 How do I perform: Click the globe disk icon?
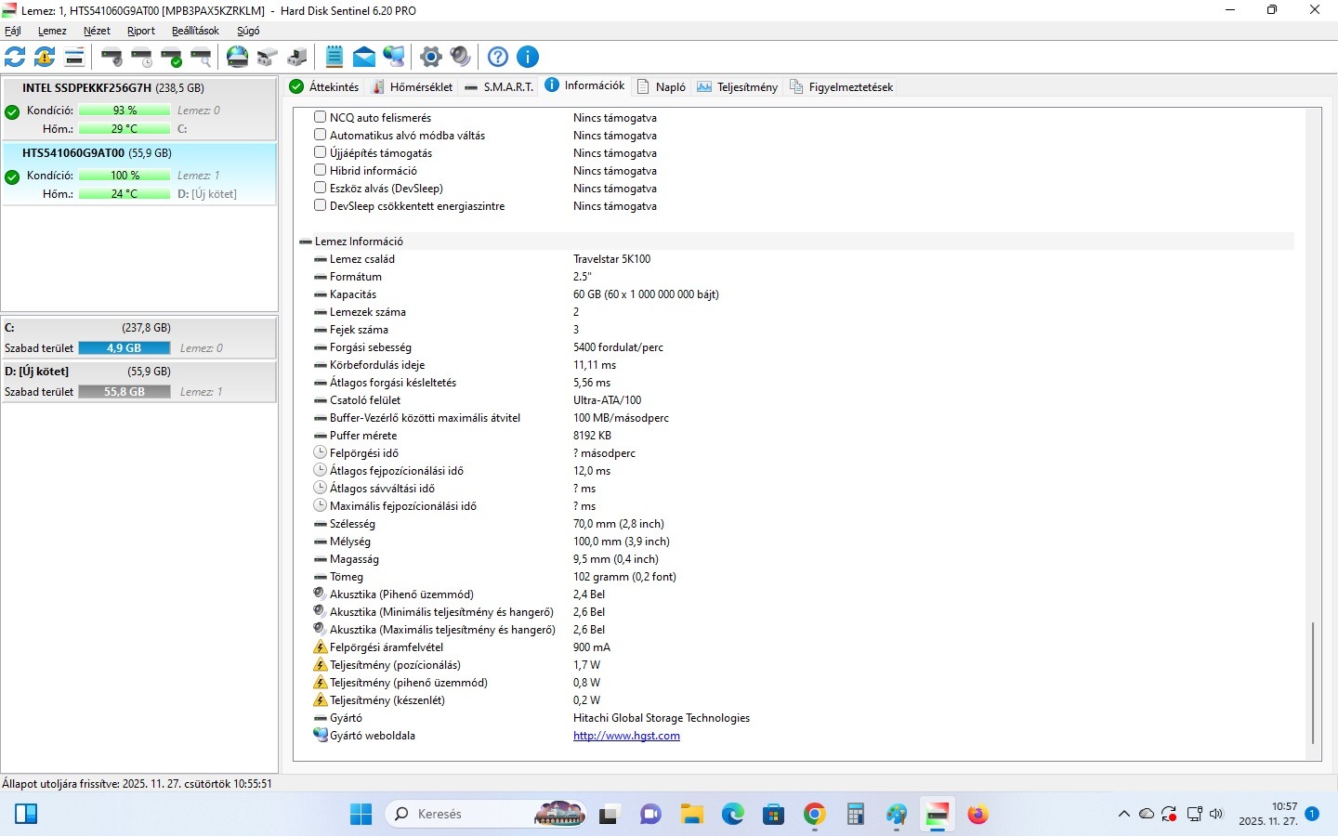(238, 57)
